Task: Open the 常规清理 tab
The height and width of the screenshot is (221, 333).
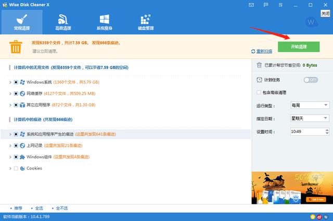Action: point(22,22)
